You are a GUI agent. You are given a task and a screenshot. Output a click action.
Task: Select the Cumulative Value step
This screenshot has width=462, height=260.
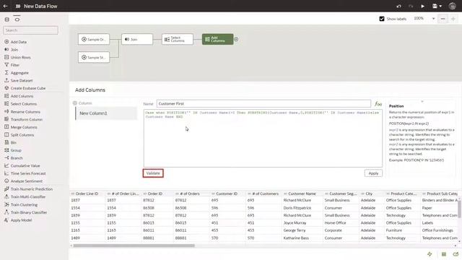[x=22, y=165]
